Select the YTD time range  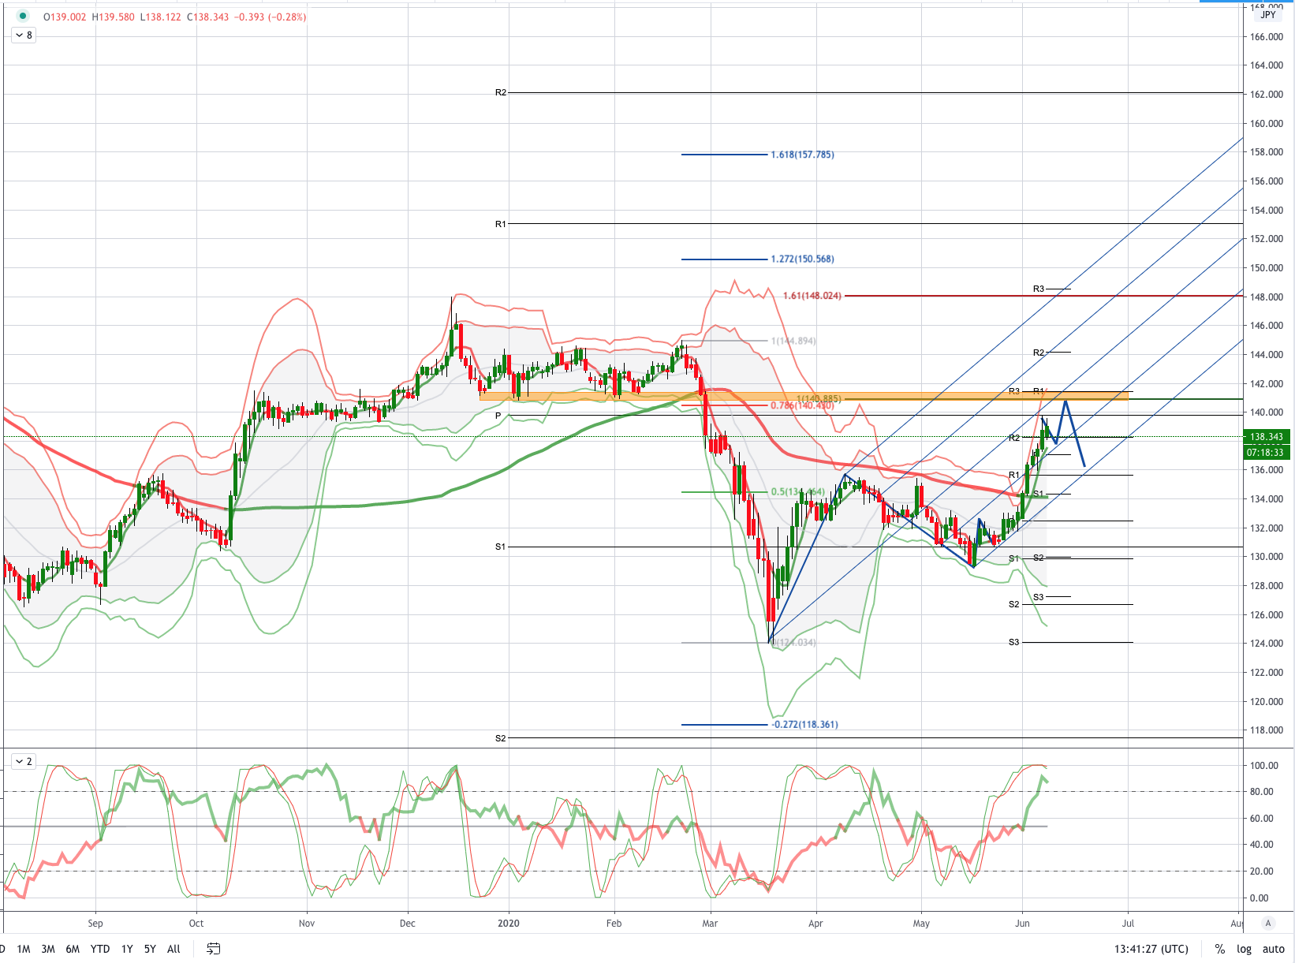[100, 949]
